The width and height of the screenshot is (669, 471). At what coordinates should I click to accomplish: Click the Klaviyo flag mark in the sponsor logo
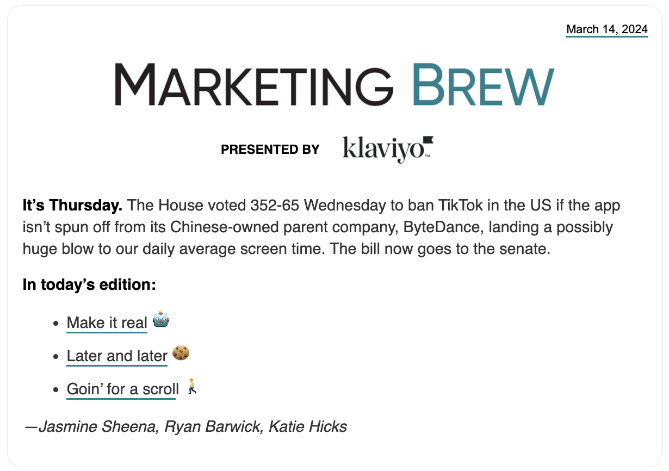[x=428, y=140]
